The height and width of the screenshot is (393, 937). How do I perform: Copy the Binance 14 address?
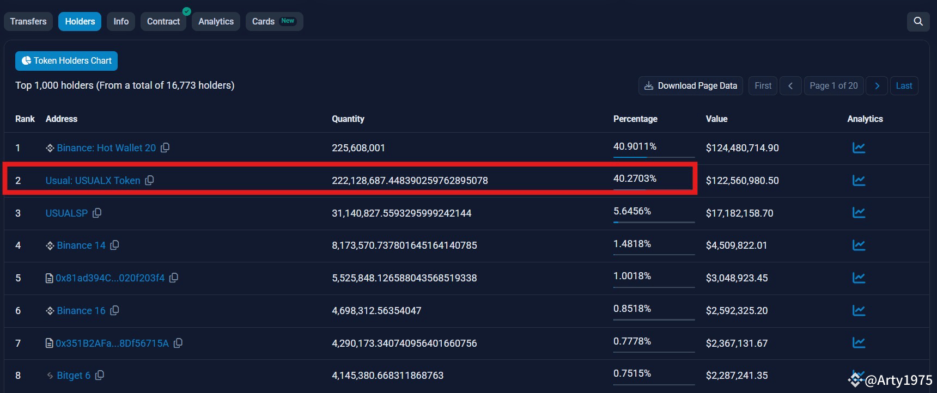point(114,245)
